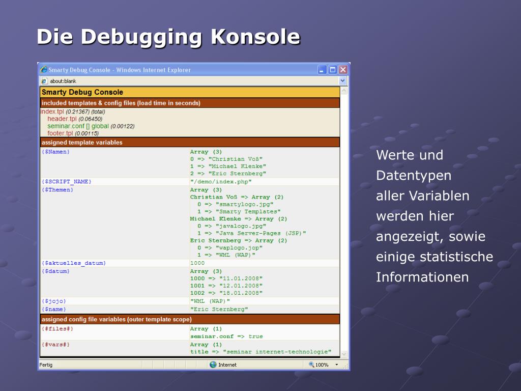Maximize the Smarty Debug Console window
521x391 pixels.
coord(333,69)
